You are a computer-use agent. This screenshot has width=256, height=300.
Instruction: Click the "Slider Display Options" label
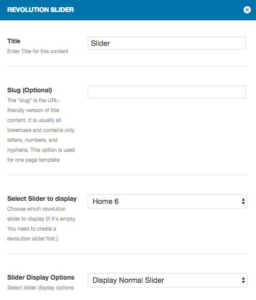coord(41,278)
